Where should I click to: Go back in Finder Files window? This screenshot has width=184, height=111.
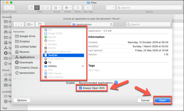point(7,8)
